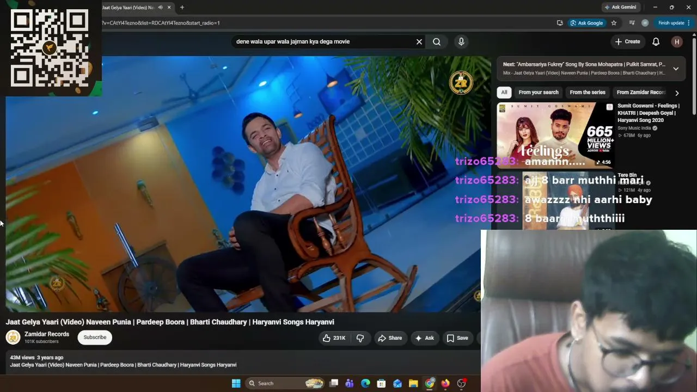Open YouTube notifications bell

pos(656,41)
